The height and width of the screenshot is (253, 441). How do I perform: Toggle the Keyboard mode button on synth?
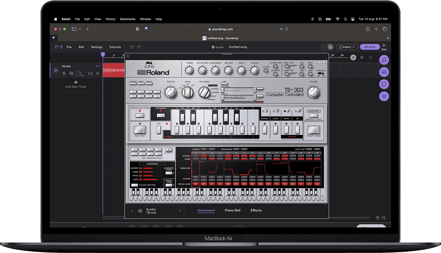point(160,115)
